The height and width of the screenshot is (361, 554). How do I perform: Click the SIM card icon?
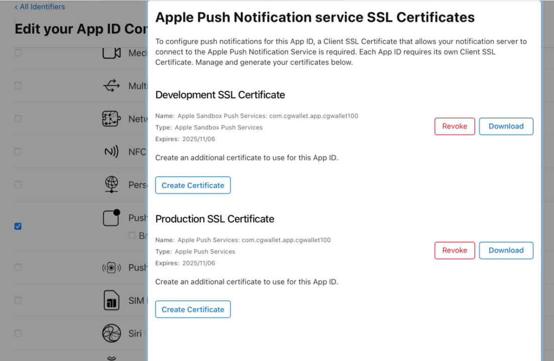[111, 300]
